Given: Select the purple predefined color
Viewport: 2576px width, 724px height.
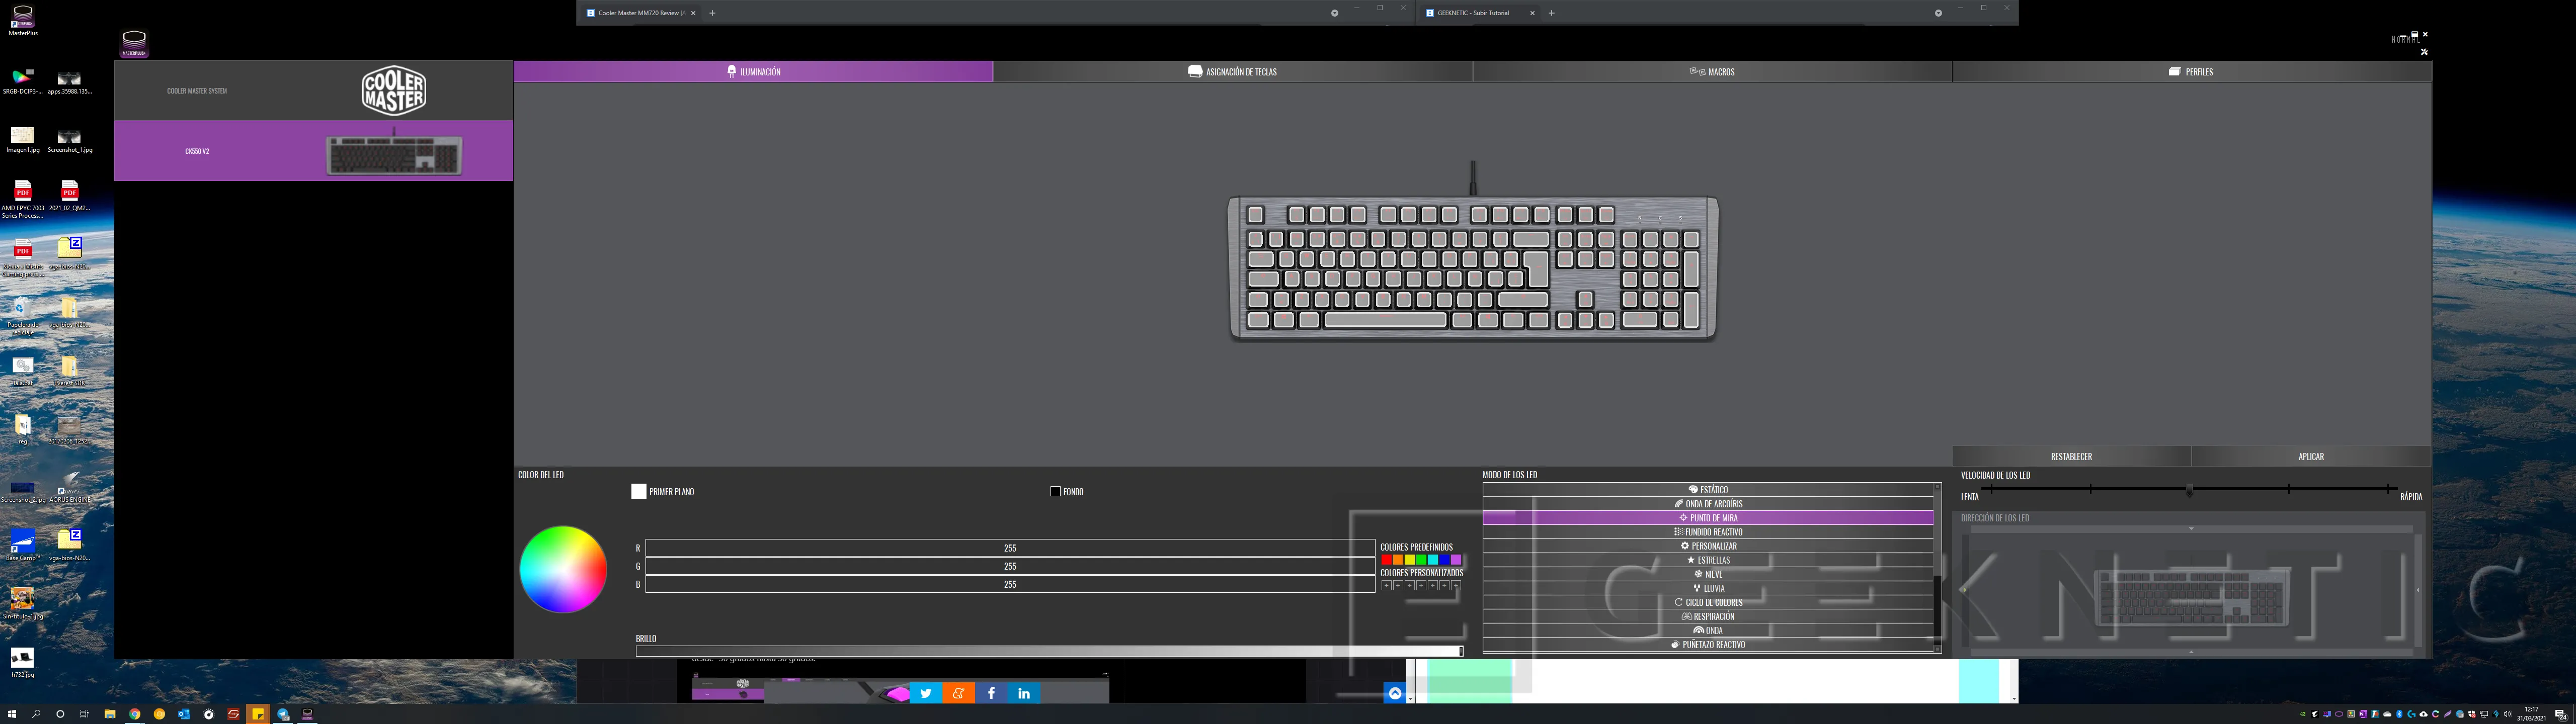Looking at the screenshot, I should pyautogui.click(x=1456, y=560).
